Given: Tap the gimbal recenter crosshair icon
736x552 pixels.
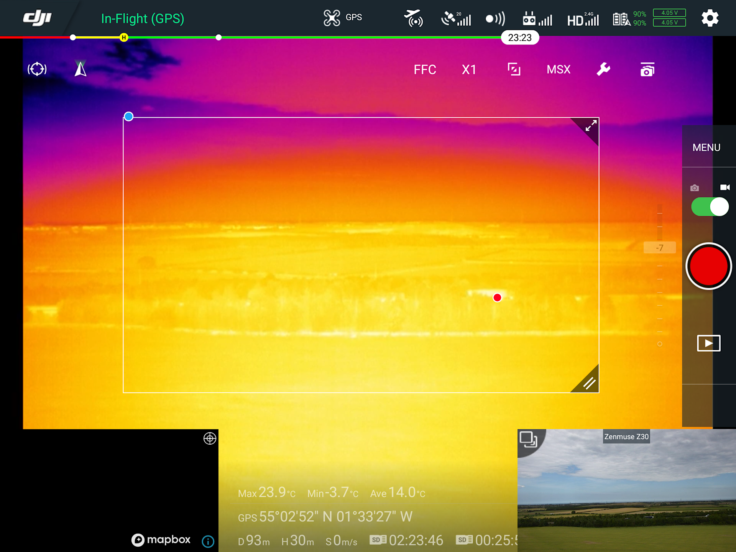Looking at the screenshot, I should click(37, 69).
